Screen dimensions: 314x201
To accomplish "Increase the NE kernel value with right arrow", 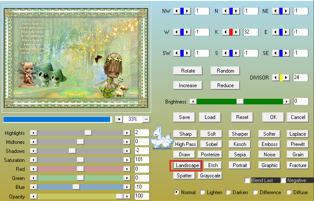I will pos(286,11).
